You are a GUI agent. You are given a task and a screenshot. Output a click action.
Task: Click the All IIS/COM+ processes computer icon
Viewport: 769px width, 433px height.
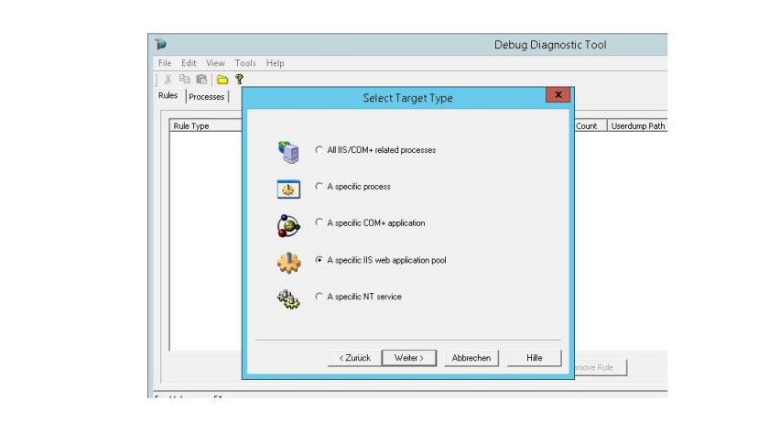tap(288, 152)
